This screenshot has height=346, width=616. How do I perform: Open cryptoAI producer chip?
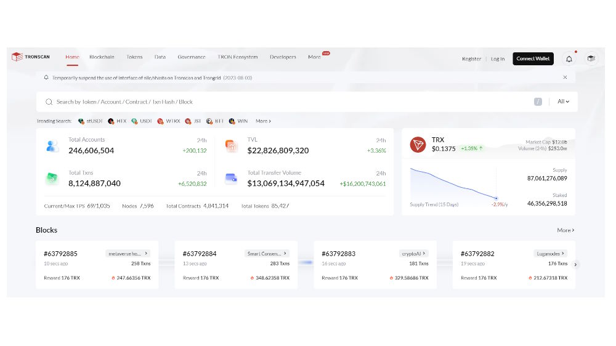(x=414, y=254)
